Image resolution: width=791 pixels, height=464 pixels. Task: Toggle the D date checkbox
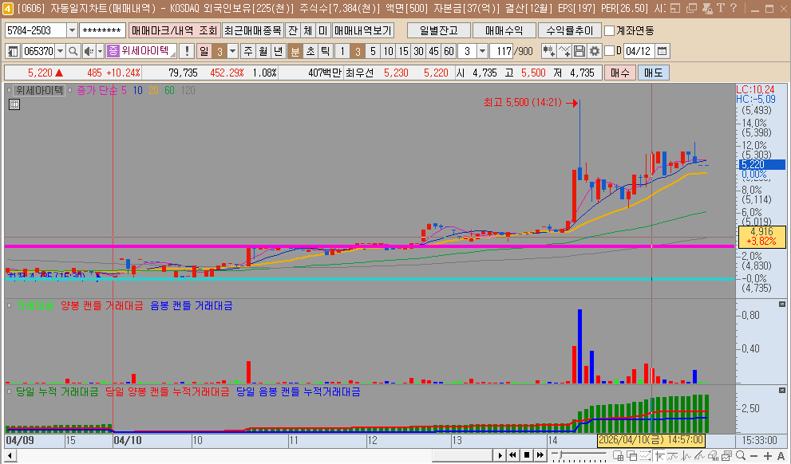point(609,51)
